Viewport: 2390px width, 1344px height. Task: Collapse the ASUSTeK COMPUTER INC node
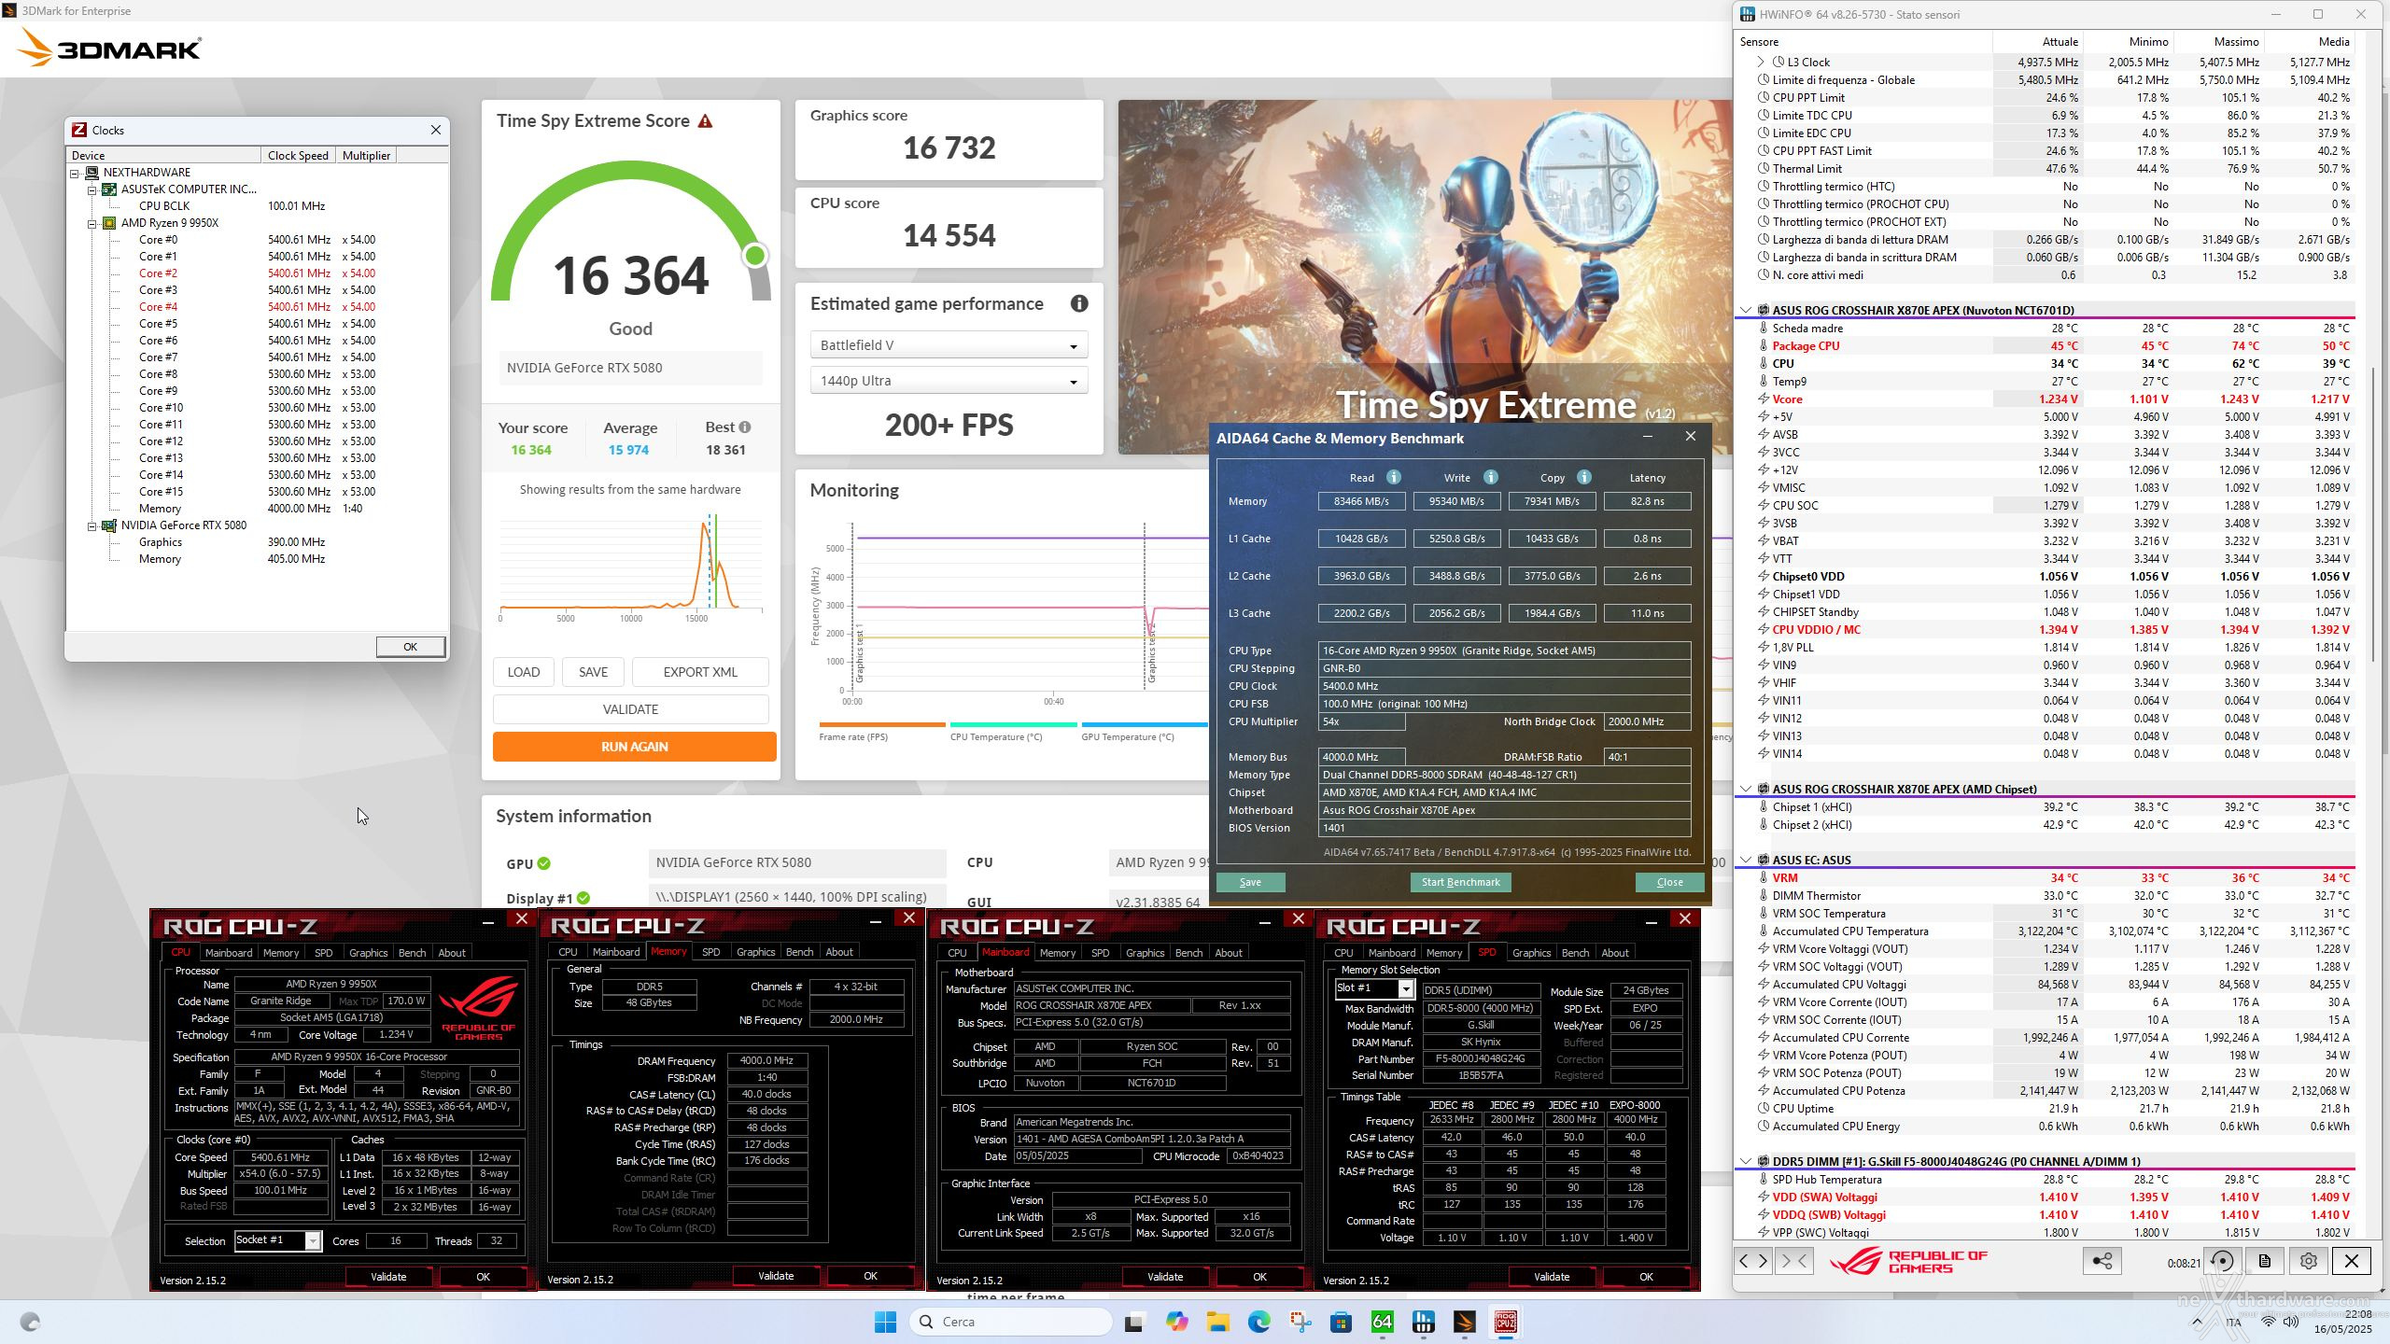click(92, 189)
